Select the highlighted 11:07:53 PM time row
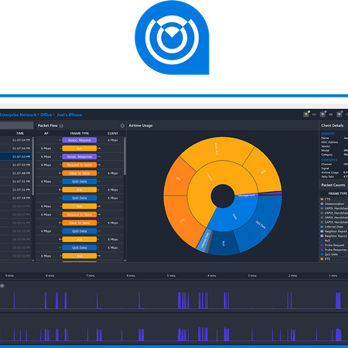 pyautogui.click(x=15, y=156)
